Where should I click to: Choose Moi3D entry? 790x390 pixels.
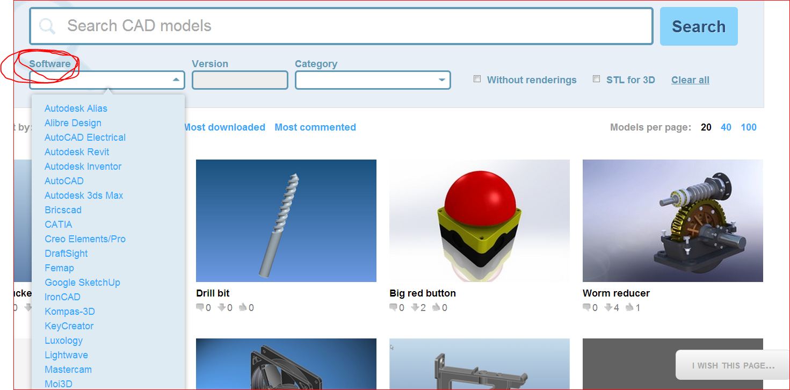pyautogui.click(x=58, y=384)
